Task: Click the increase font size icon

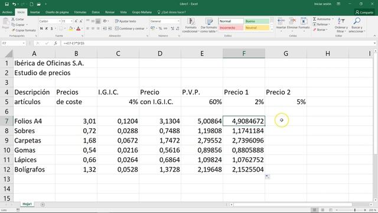Action: click(76, 21)
